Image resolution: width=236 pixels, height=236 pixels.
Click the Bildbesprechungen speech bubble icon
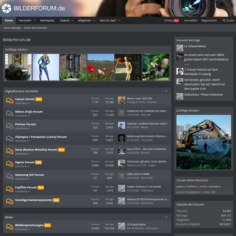coord(9,227)
